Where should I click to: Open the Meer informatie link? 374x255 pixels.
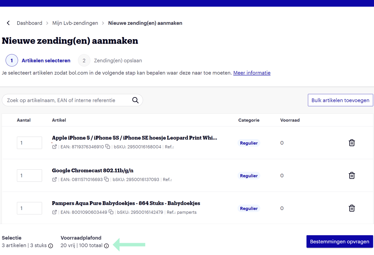click(252, 73)
